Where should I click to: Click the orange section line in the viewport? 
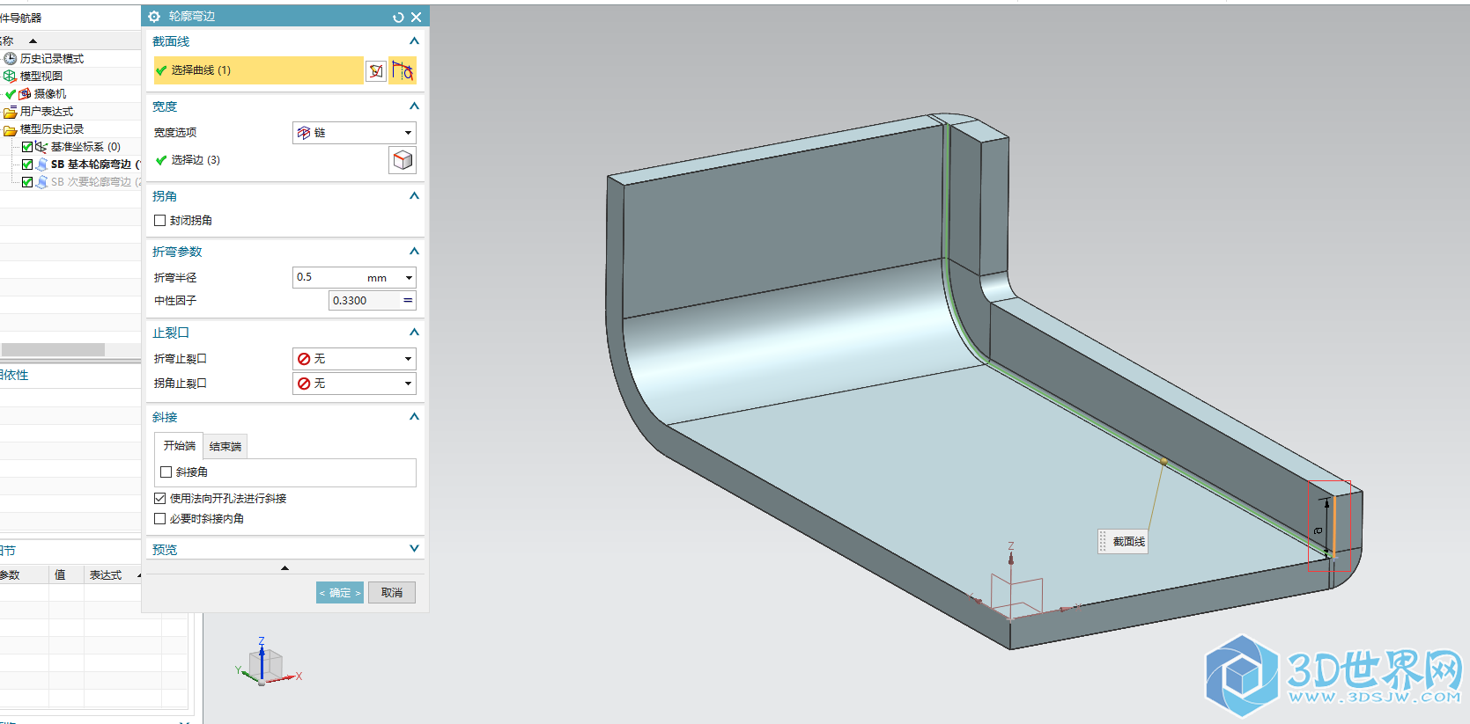[1333, 525]
